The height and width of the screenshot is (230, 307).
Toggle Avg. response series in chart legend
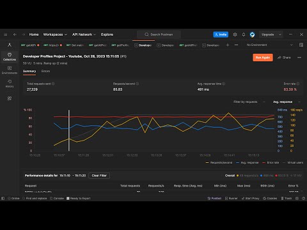[x=248, y=162]
